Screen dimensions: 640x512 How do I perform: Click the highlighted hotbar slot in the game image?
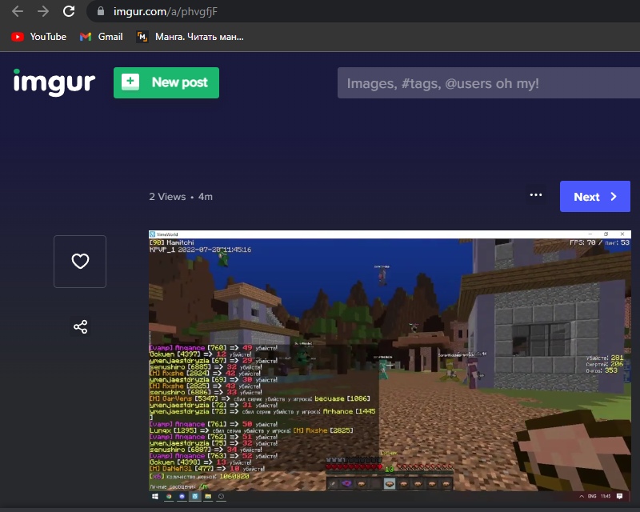pos(389,482)
